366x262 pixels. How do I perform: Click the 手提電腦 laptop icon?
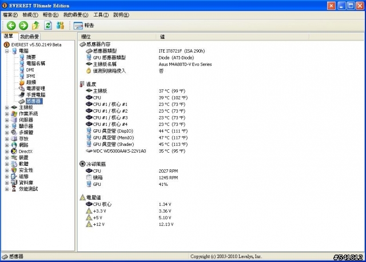[22, 95]
